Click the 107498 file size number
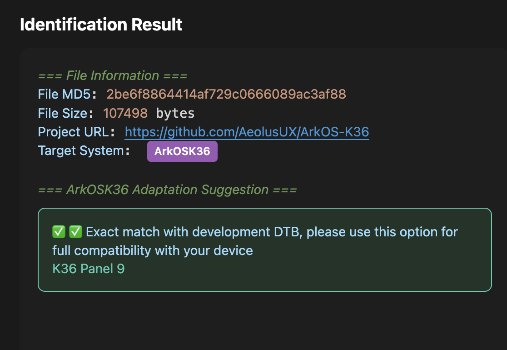Screen dimensions: 507x350 [125, 113]
